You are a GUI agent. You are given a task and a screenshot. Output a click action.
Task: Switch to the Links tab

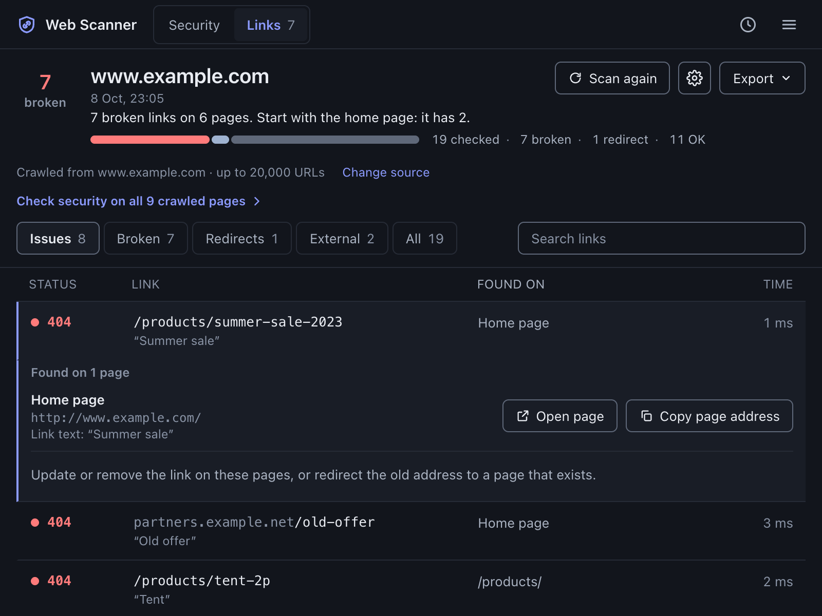tap(271, 25)
